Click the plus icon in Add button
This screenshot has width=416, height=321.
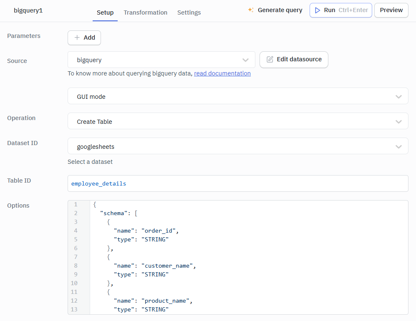point(77,38)
